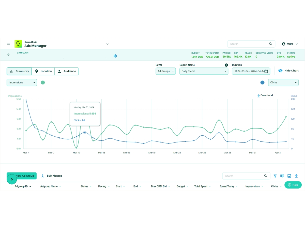Sort by Status column

point(86,187)
